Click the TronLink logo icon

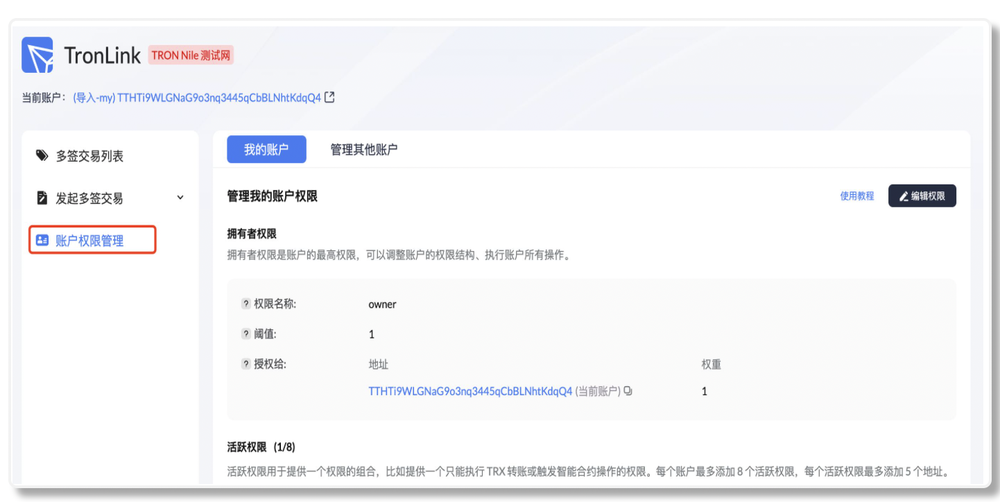[x=37, y=55]
